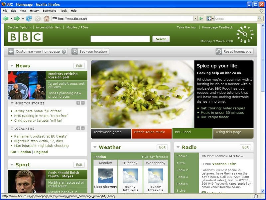The image size is (266, 200).
Task: Click the green Go arrow beside the address bar
Action: coord(201,19)
